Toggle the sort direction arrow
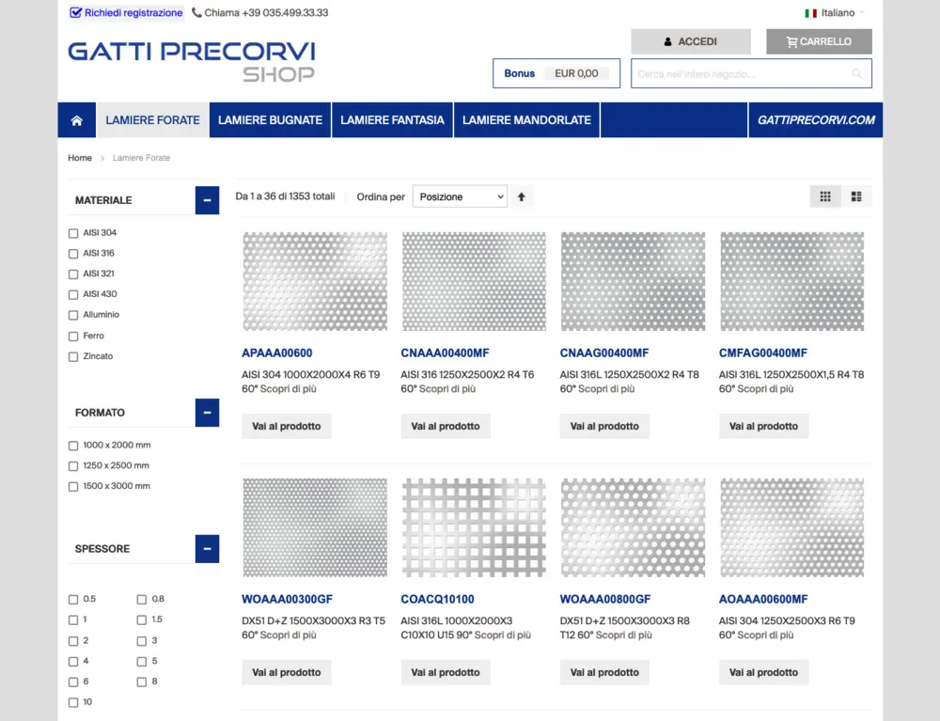 (x=521, y=196)
